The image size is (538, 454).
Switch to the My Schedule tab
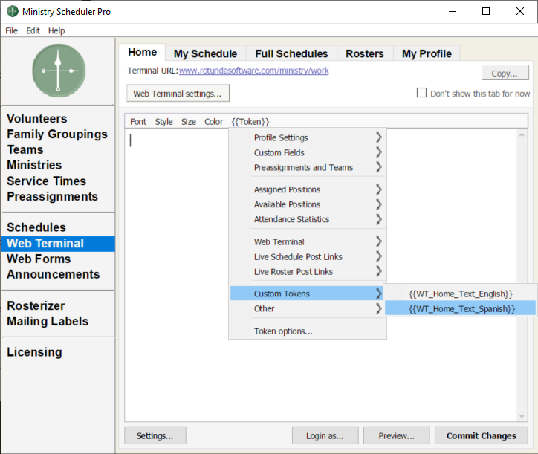point(205,54)
